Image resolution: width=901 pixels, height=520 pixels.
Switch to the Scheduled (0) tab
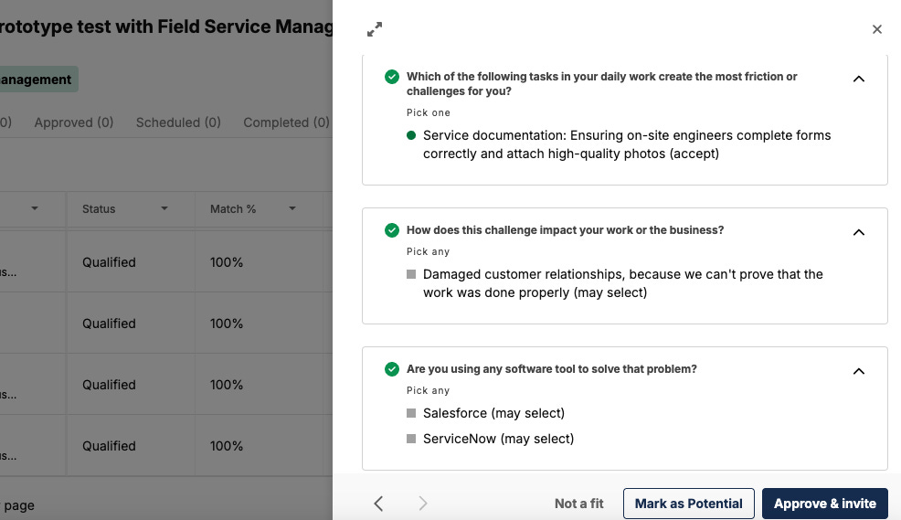178,122
